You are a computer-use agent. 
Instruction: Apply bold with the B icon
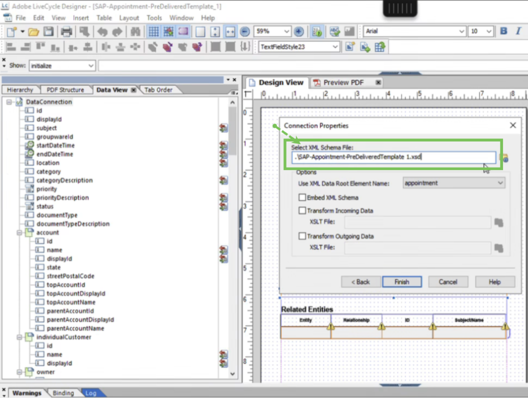pyautogui.click(x=504, y=31)
